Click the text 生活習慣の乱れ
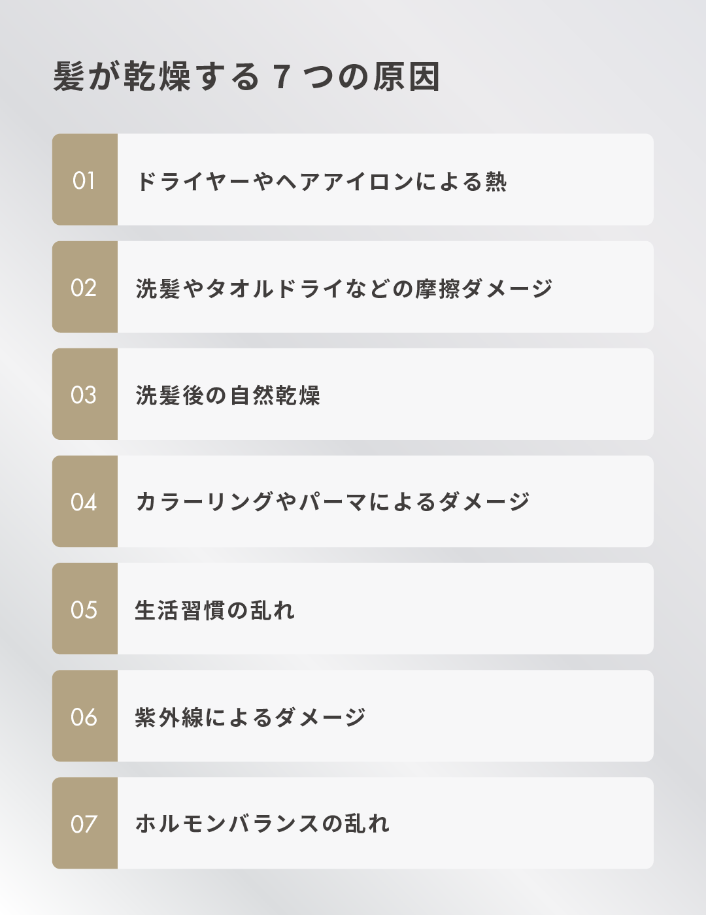Viewport: 706px width, 915px height. tap(214, 610)
